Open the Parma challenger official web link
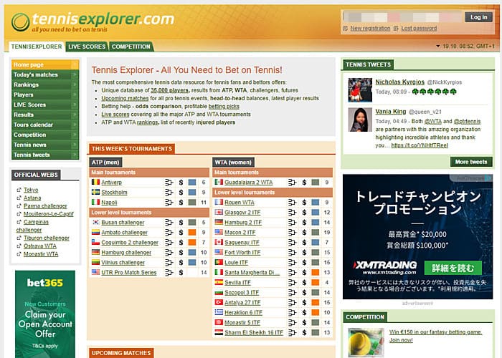Screen dimensions: 502x358 click(x=45, y=206)
